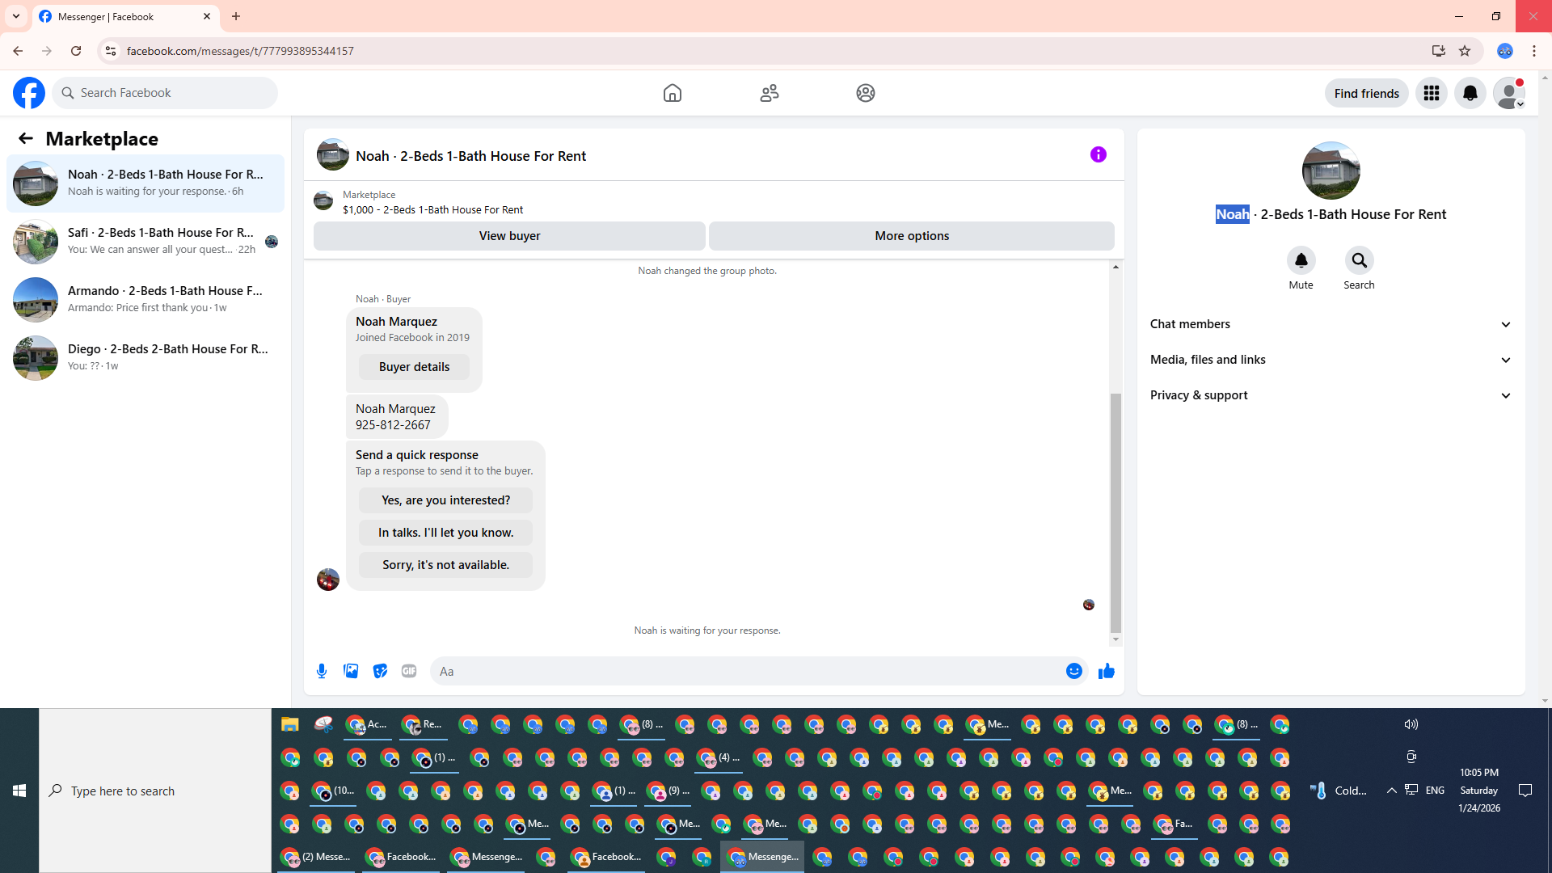The height and width of the screenshot is (873, 1552).
Task: Search in conversation using the magnifier icon
Action: 1359,260
